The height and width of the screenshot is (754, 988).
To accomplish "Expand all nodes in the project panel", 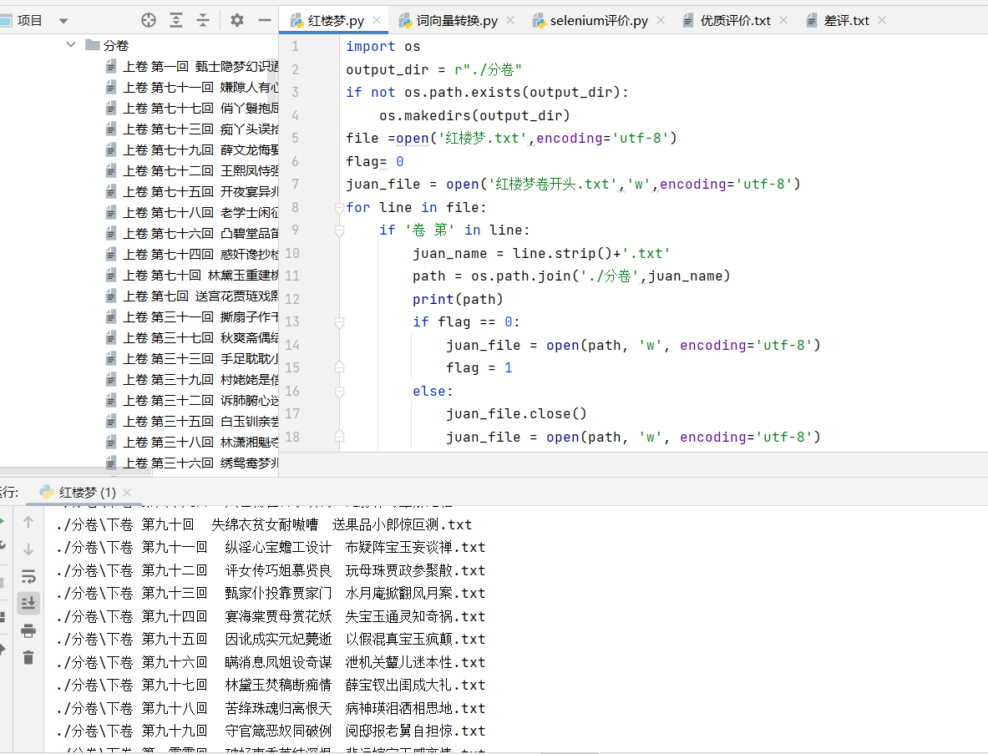I will 175,20.
